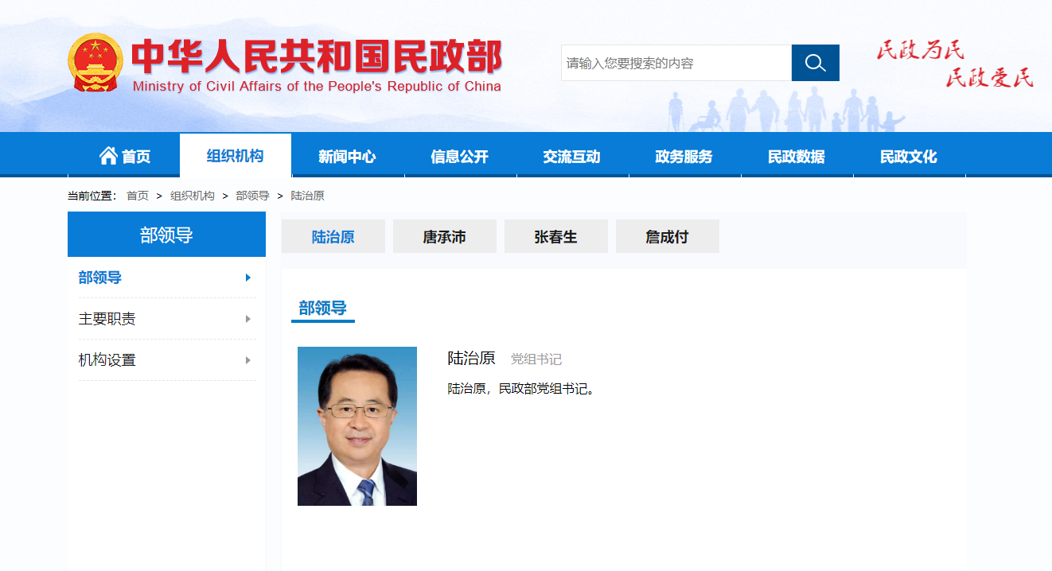
Task: Switch to the 唐承沛 leader tab
Action: [444, 235]
